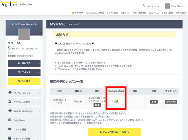
Task: Click the 詳細 column header
Action: pos(154,91)
